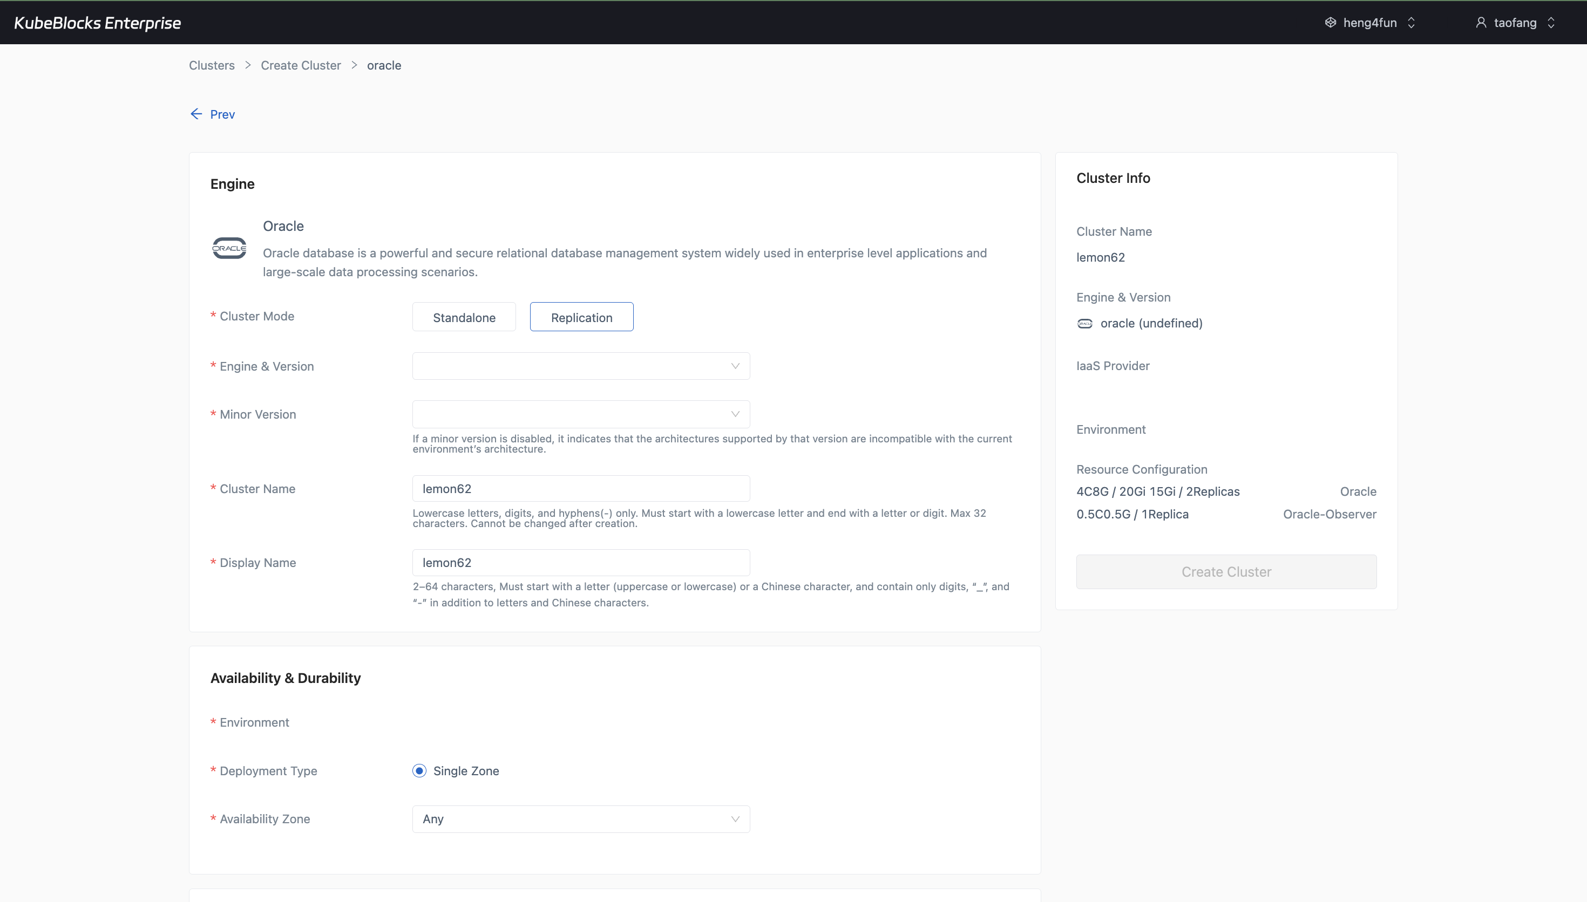Go to Create Cluster breadcrumb
Screen dimensions: 1587x902
301,66
